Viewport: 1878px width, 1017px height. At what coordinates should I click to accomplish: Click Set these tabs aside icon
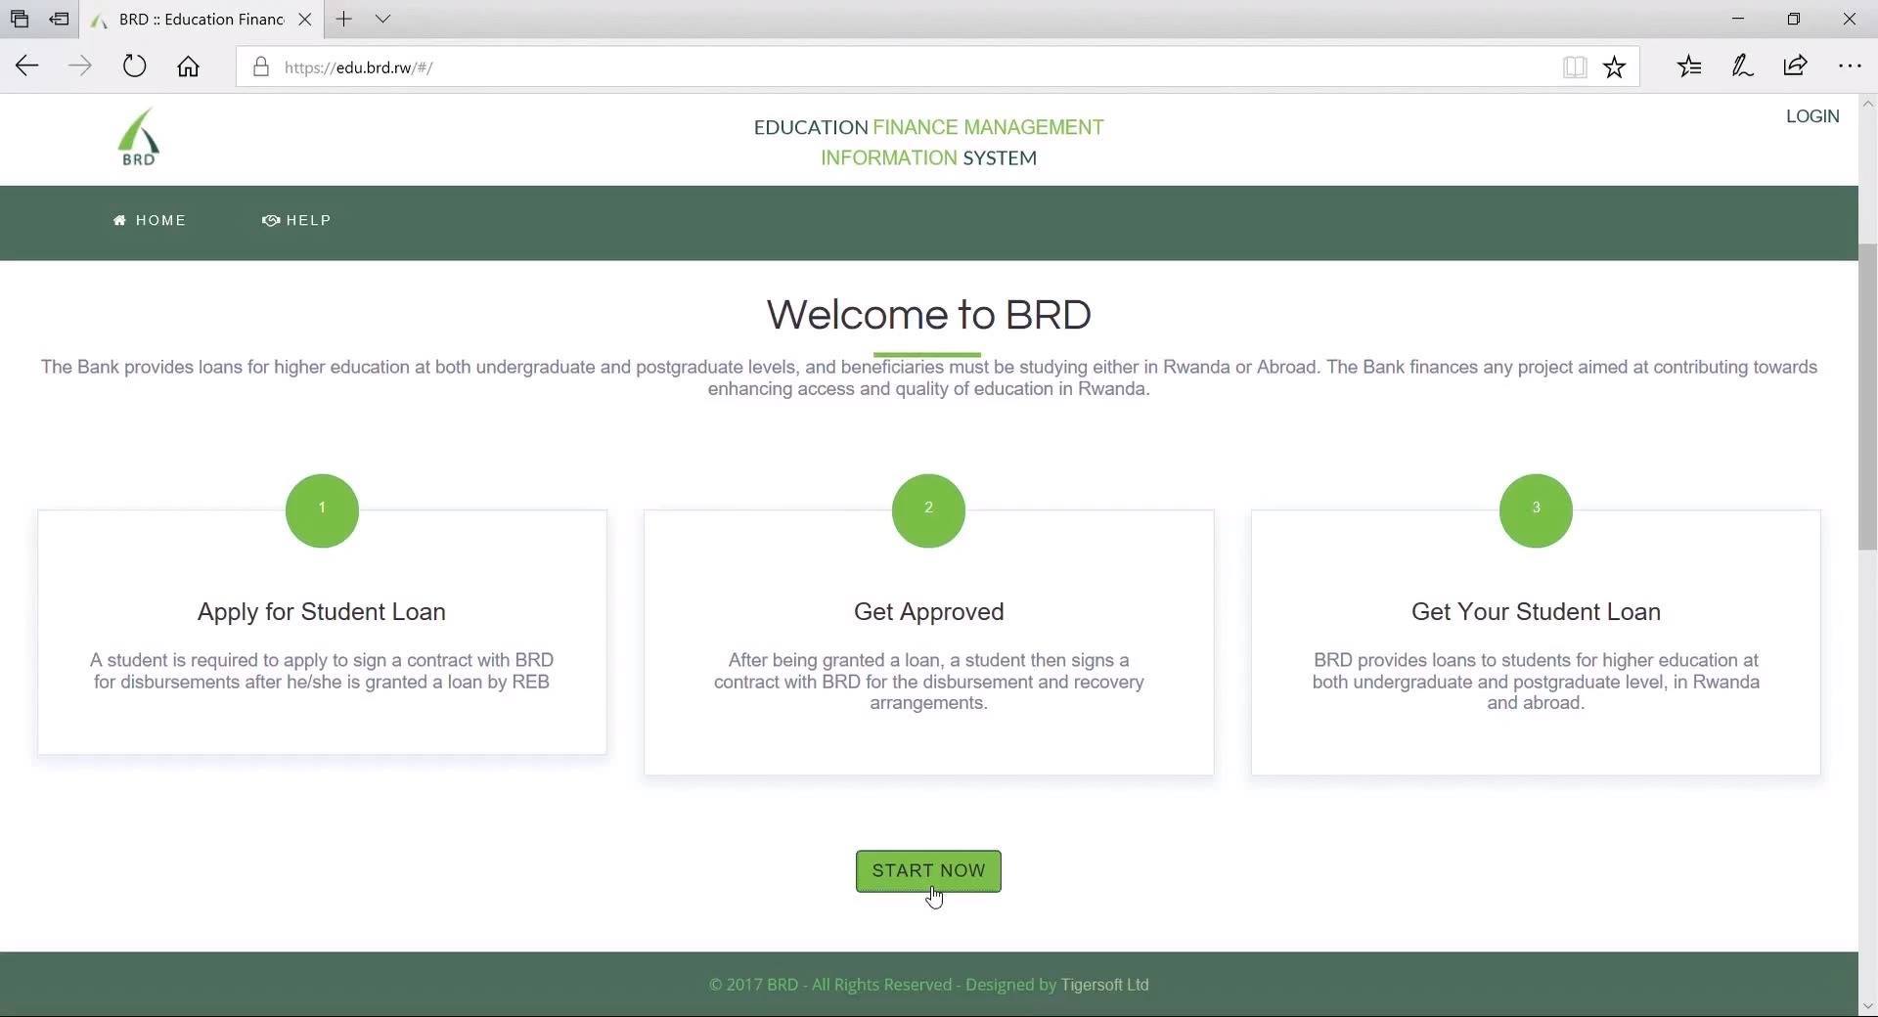(59, 19)
